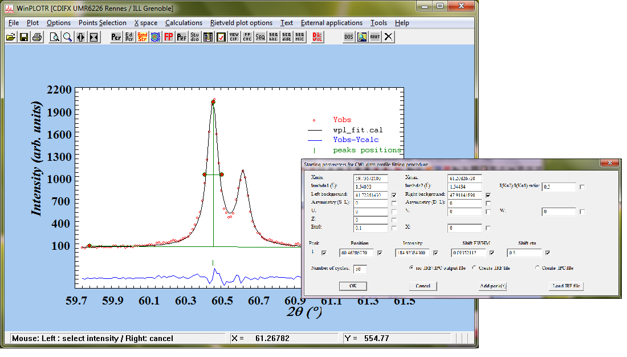Select the zoom magnifier tool
This screenshot has height=357, width=627.
tap(68, 37)
